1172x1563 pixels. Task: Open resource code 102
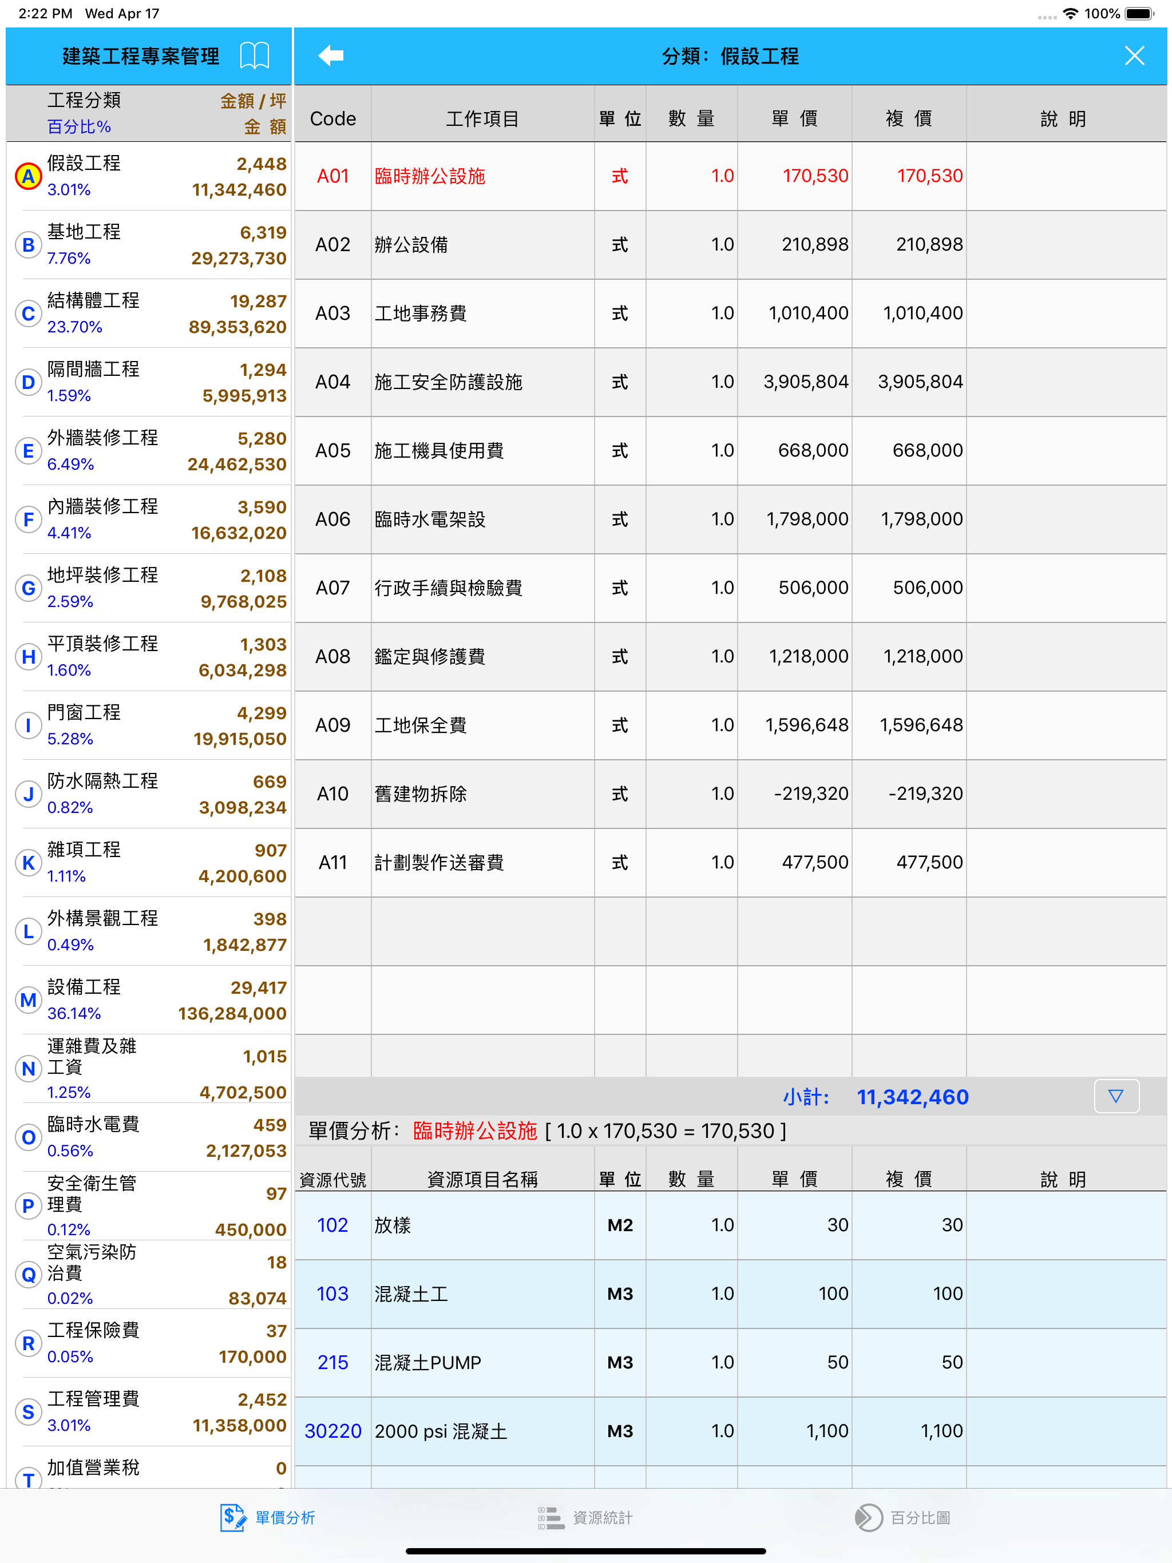coord(332,1224)
